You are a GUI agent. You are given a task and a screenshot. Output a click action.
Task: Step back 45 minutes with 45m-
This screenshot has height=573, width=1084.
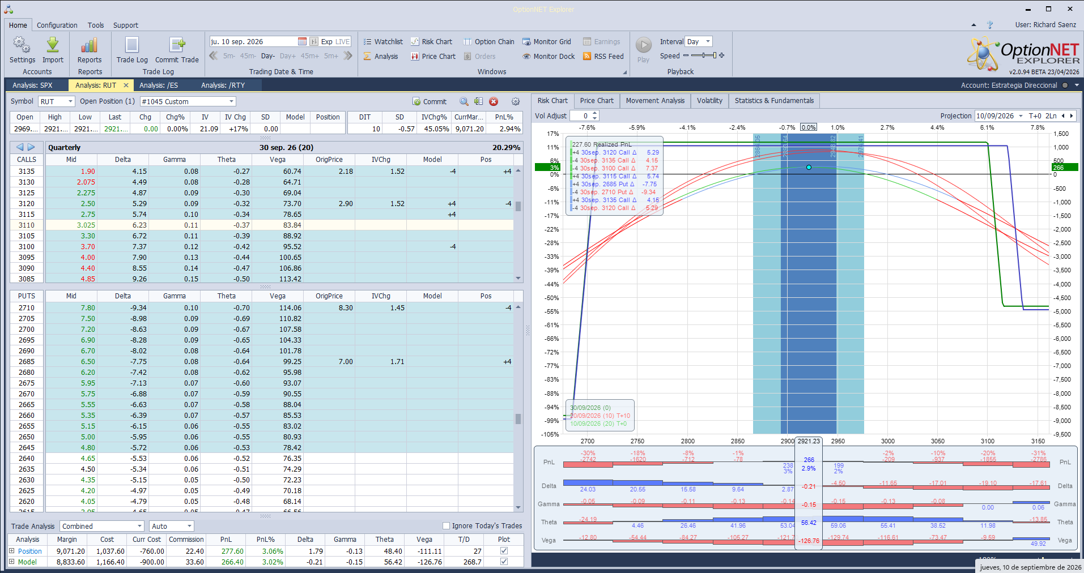(x=248, y=55)
